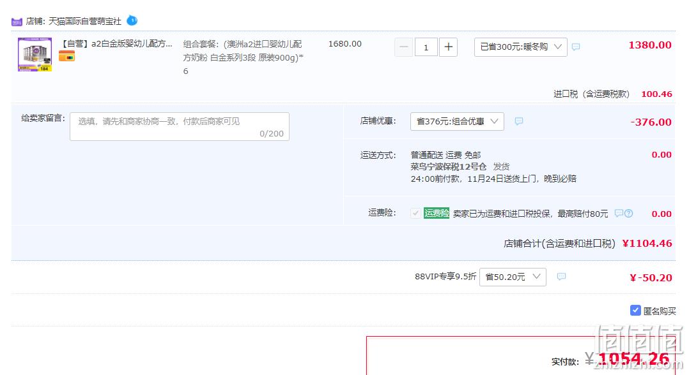
Task: Click the VIP discount amount ¥-50.20
Action: point(651,277)
